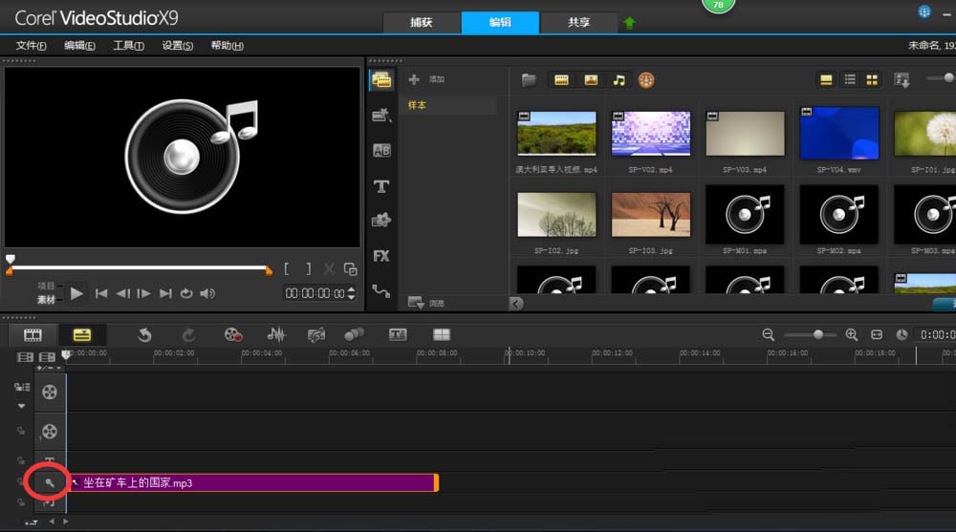Click the voice track microphone icon
Screen dimensions: 956x532
[49, 482]
